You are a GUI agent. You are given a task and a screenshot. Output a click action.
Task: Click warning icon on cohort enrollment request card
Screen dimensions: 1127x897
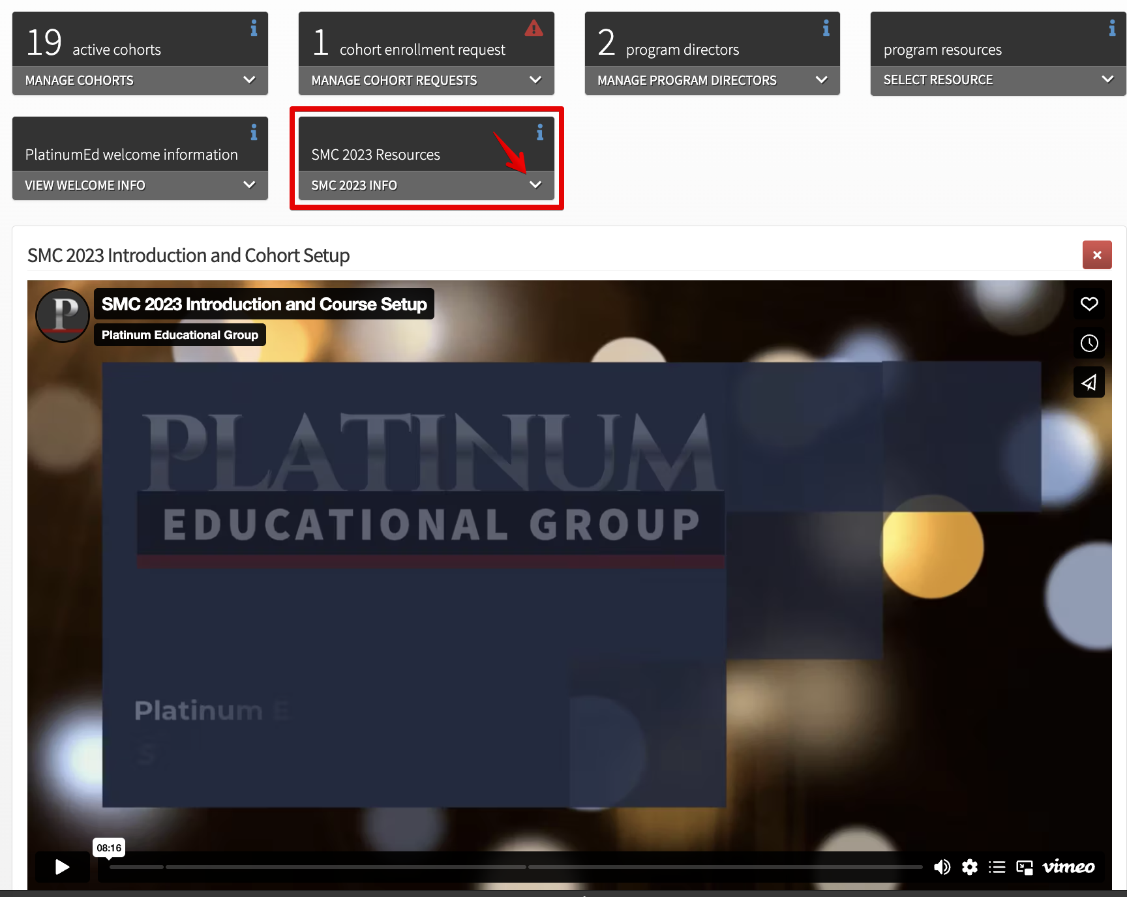click(x=533, y=28)
